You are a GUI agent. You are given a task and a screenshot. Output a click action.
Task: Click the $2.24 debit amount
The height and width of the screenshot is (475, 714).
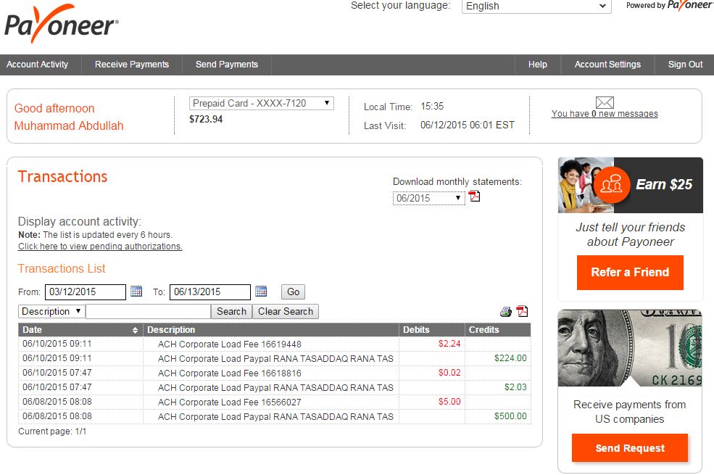(x=449, y=344)
